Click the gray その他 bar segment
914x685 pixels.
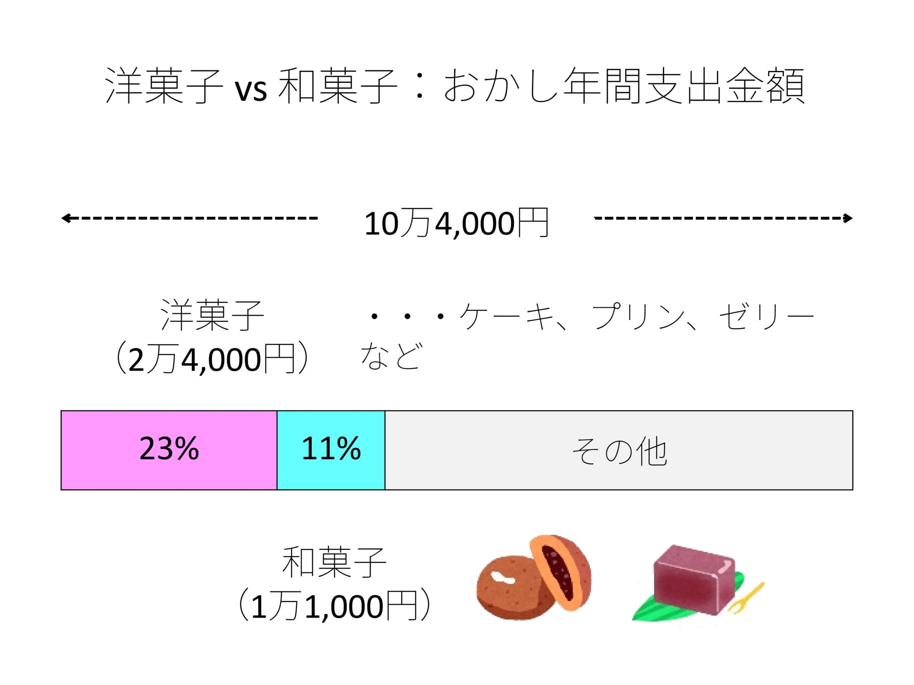click(x=619, y=450)
